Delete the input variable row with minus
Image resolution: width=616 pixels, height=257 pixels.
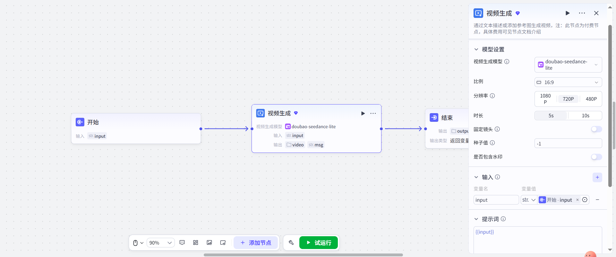click(597, 200)
